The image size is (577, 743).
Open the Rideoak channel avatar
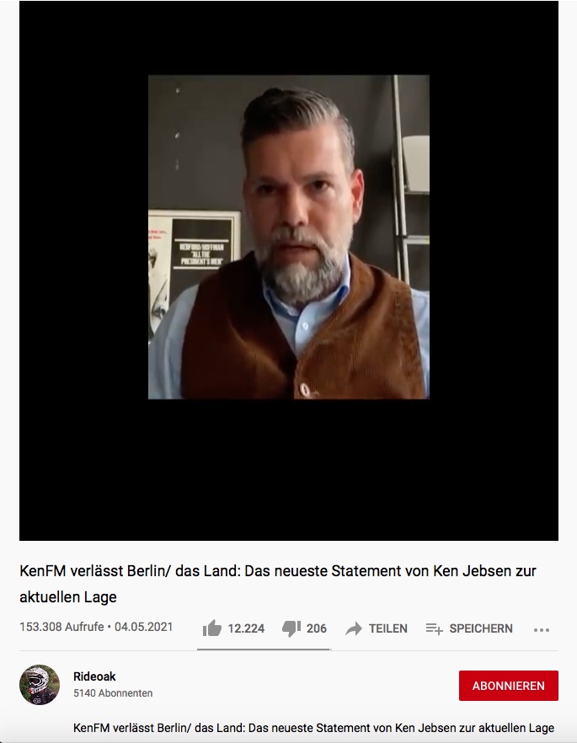click(40, 685)
